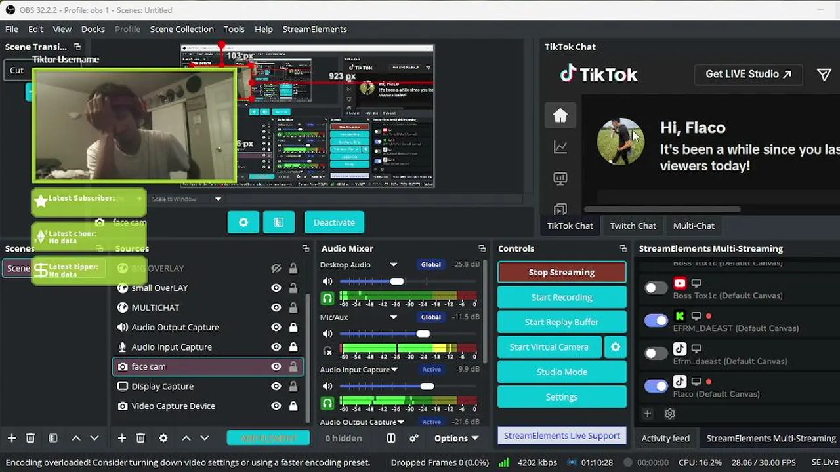Open the Scale to Window dropdown

[186, 199]
